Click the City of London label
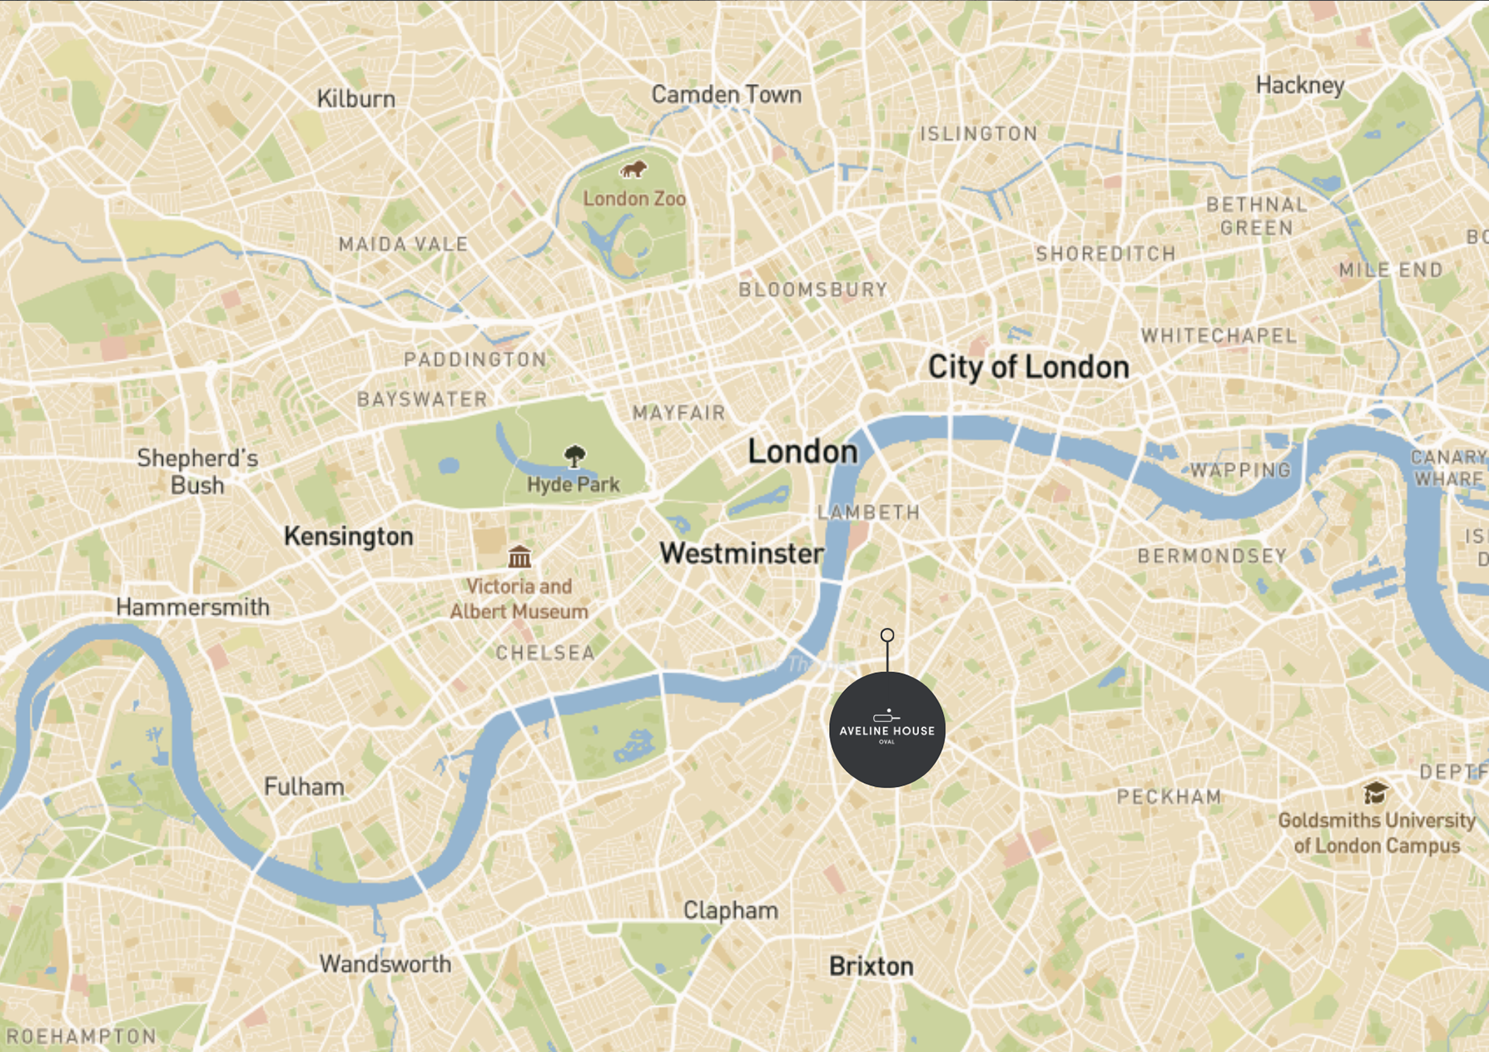Image resolution: width=1489 pixels, height=1052 pixels. 1028,367
